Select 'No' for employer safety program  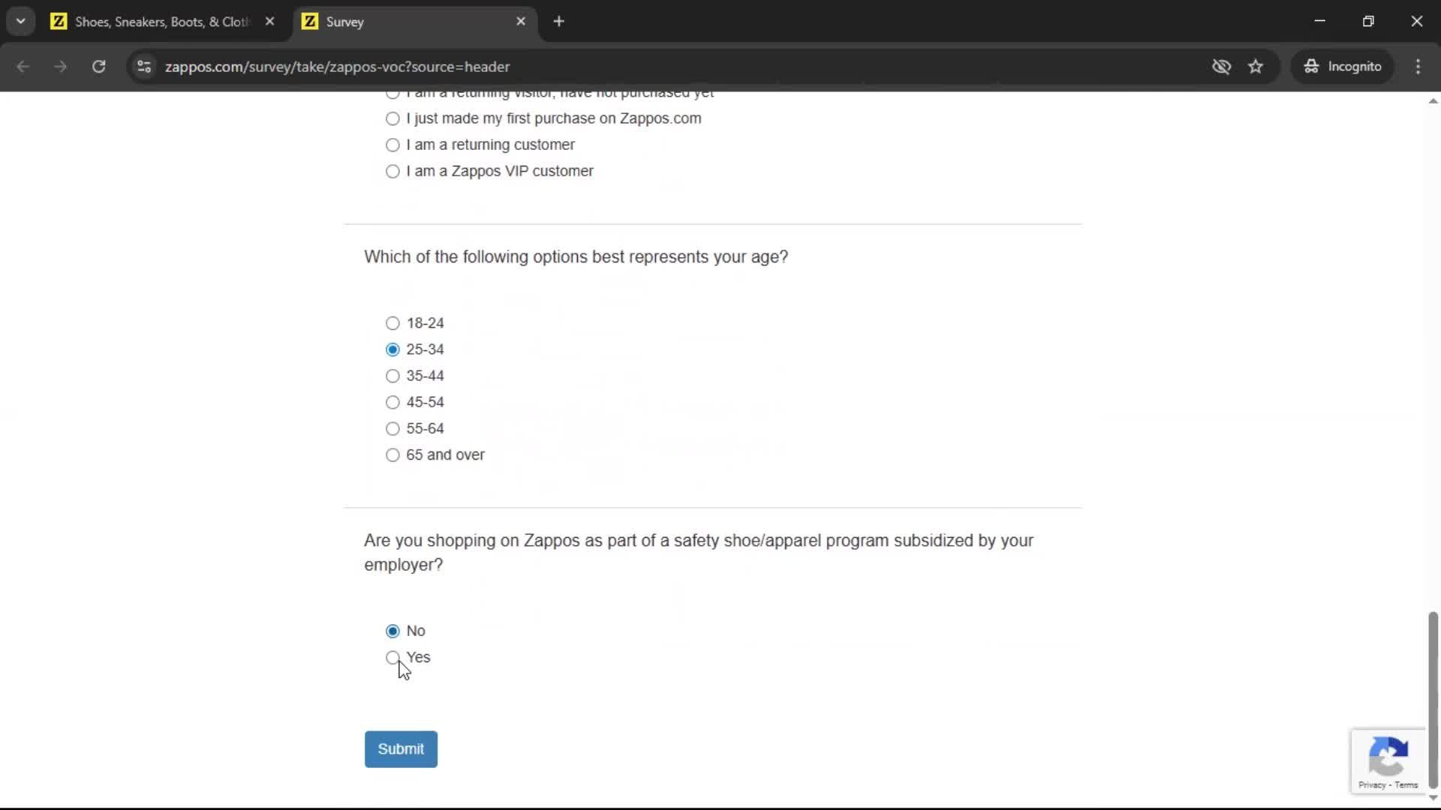pyautogui.click(x=393, y=631)
